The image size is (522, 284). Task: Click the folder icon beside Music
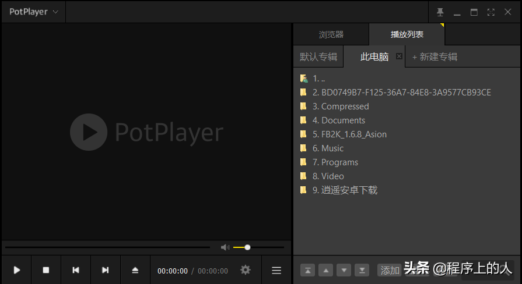tap(303, 148)
